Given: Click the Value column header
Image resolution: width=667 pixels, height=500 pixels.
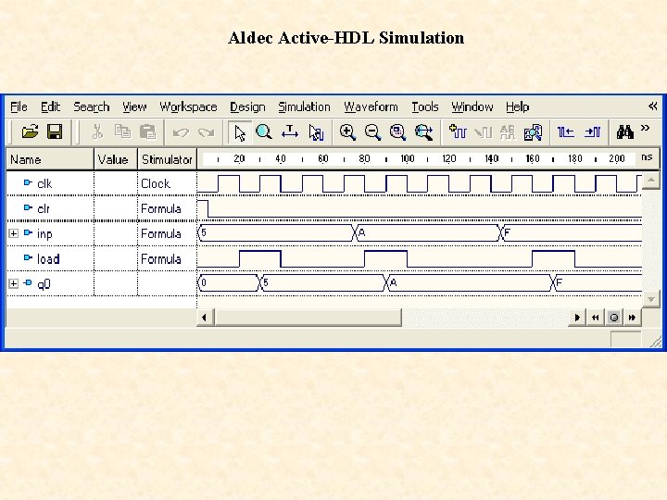Looking at the screenshot, I should click(116, 159).
